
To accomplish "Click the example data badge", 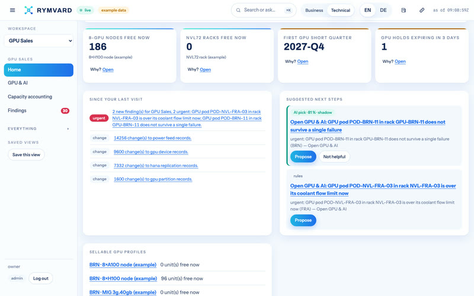I will tap(113, 10).
